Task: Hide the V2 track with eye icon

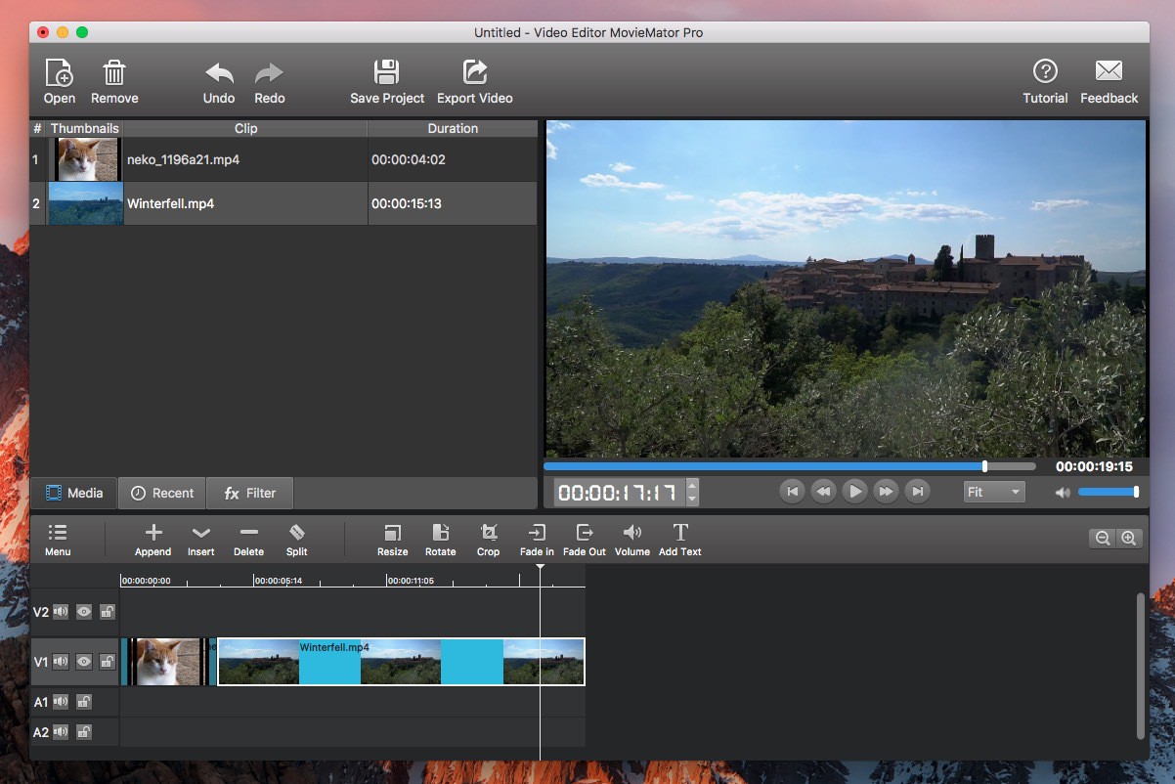Action: [x=84, y=612]
